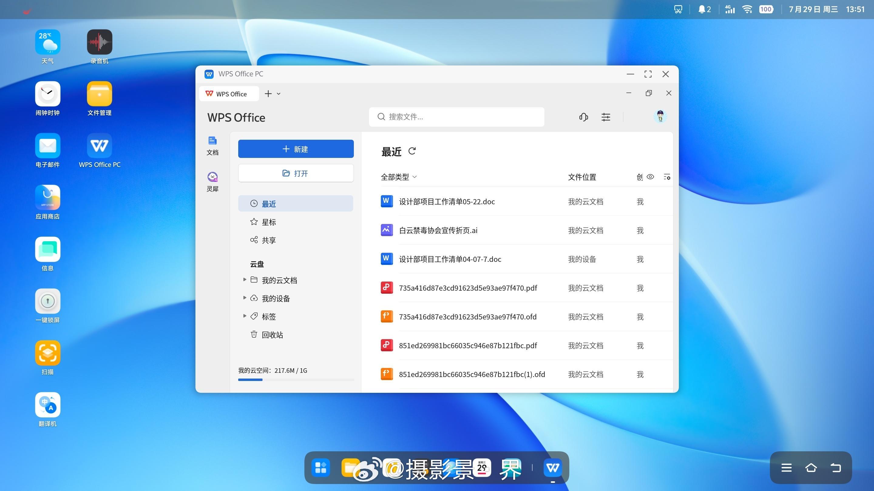Open the dropdown chevron next to new tab plus

[x=279, y=94]
